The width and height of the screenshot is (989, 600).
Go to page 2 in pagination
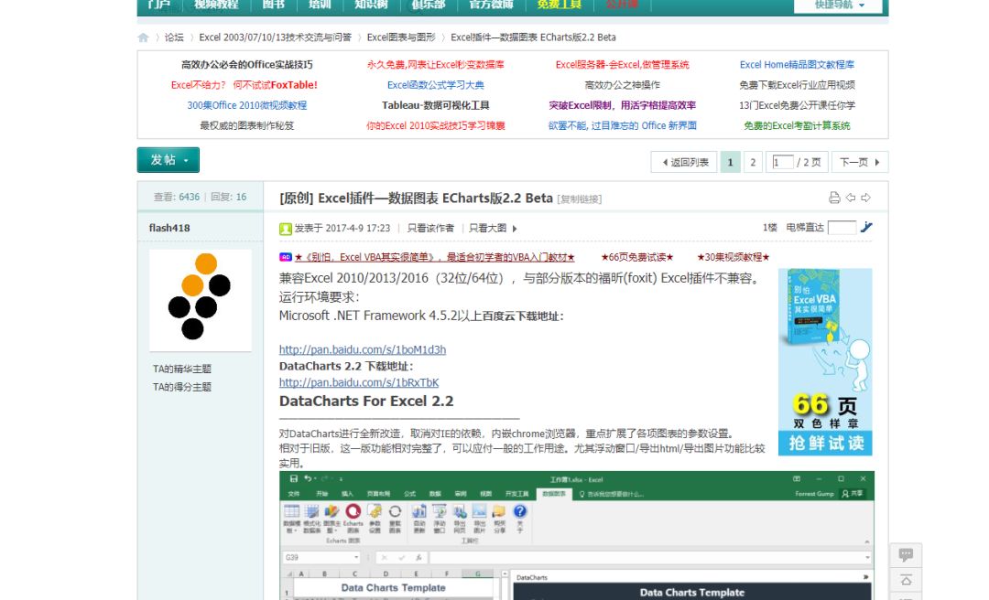click(753, 163)
